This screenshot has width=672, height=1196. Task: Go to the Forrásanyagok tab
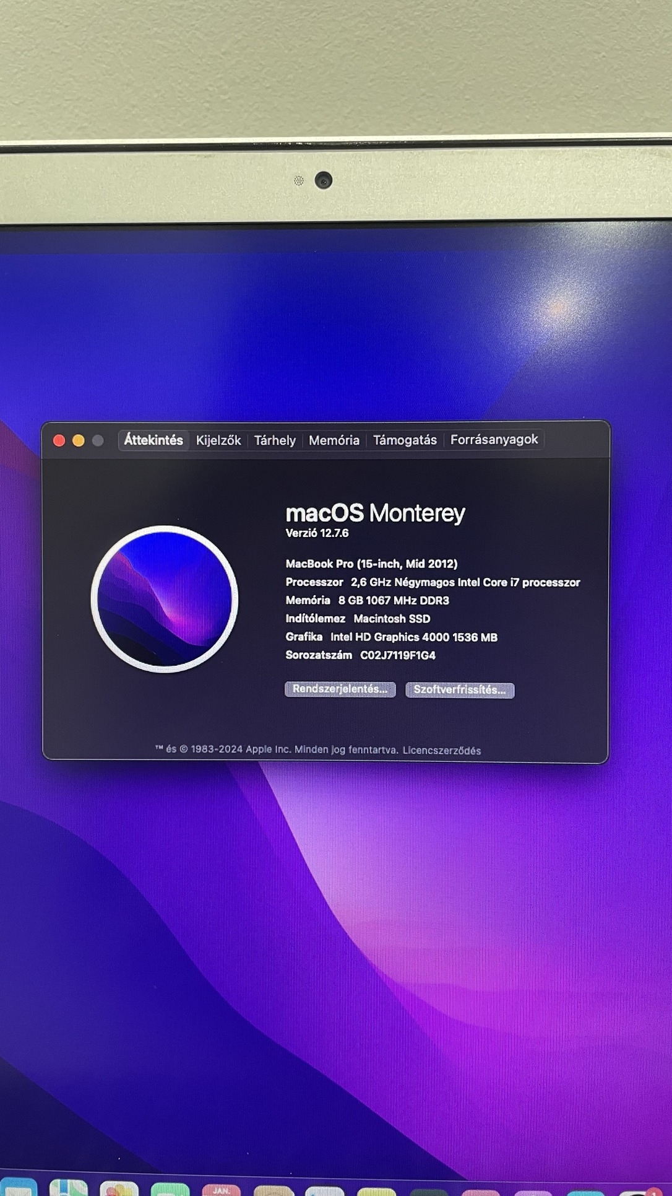coord(494,440)
